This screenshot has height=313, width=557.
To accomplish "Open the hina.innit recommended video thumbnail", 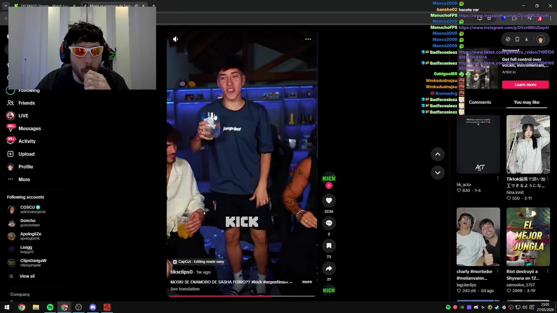I will (x=528, y=144).
